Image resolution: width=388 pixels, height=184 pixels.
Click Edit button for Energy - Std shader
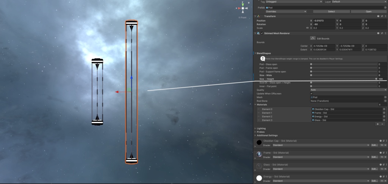coord(374,181)
